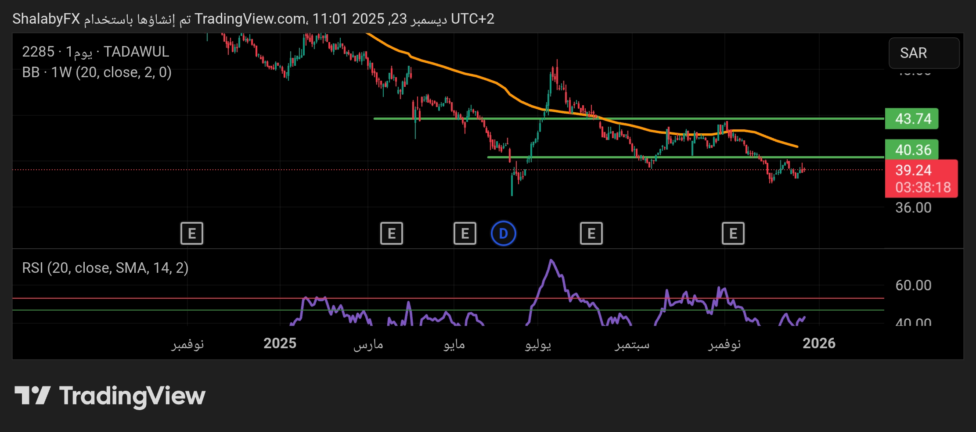Click the blue D dividend marker
This screenshot has height=432, width=976.
pyautogui.click(x=503, y=233)
